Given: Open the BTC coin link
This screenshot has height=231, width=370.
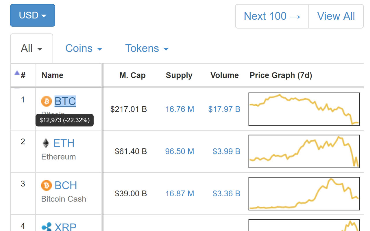Looking at the screenshot, I should coord(65,101).
